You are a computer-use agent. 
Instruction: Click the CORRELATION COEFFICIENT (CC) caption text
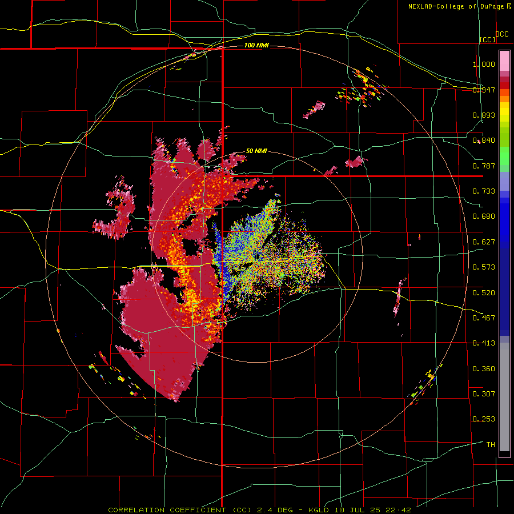[180, 510]
